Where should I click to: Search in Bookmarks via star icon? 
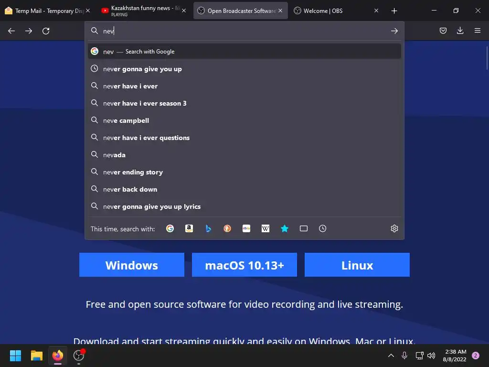click(285, 228)
